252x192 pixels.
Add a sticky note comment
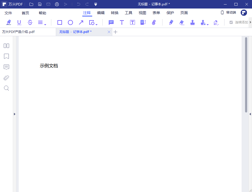coord(111,22)
